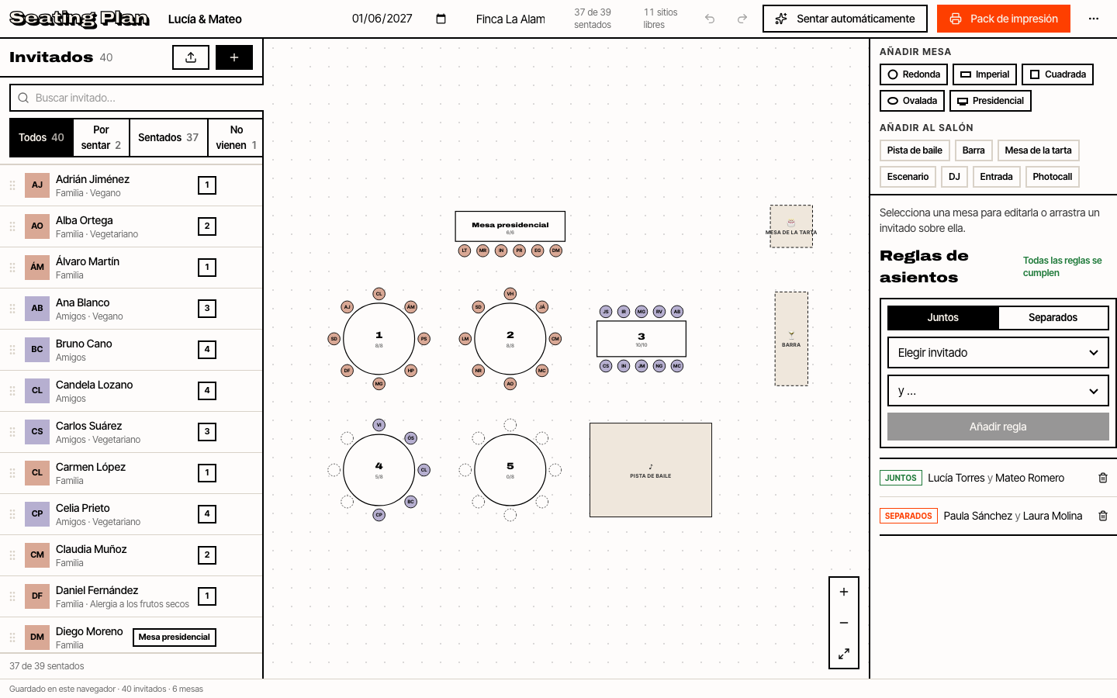Open table assignment for Carlos Suárez

[x=207, y=432]
